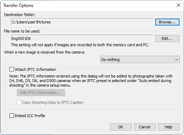Click the "This setting will not apply" notice text
This screenshot has height=135, width=184.
coord(80,45)
